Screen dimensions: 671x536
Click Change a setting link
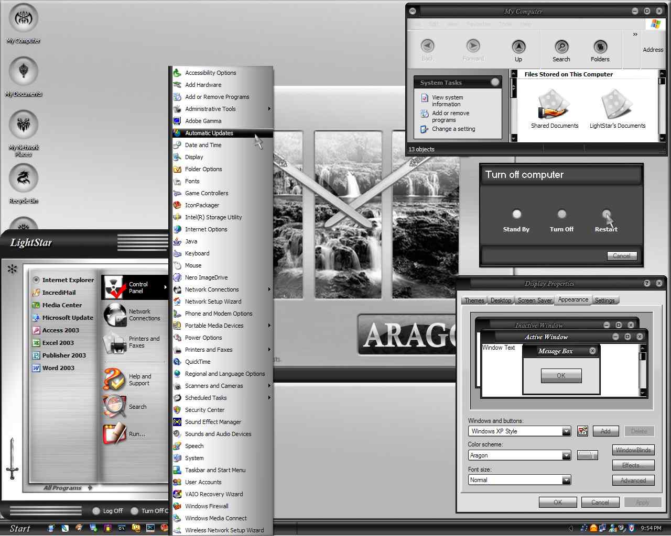coord(453,129)
